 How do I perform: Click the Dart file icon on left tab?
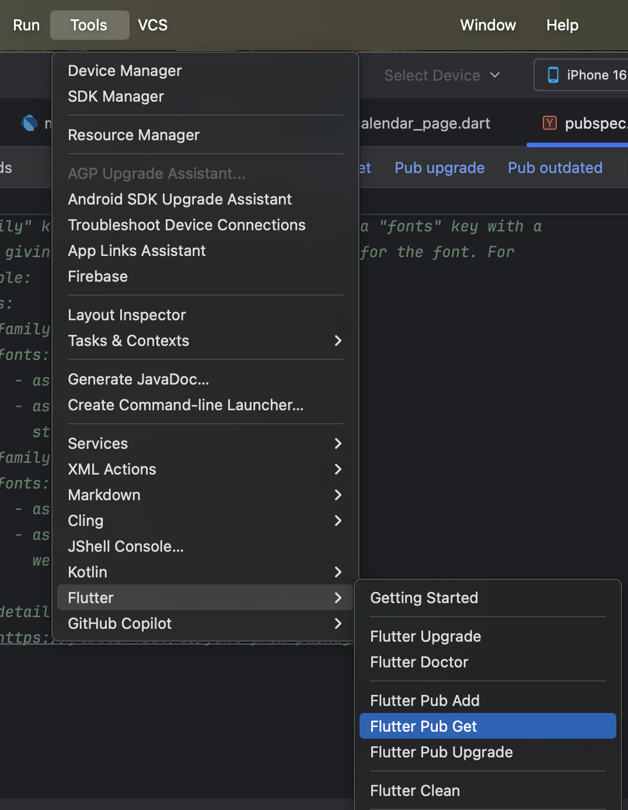29,123
